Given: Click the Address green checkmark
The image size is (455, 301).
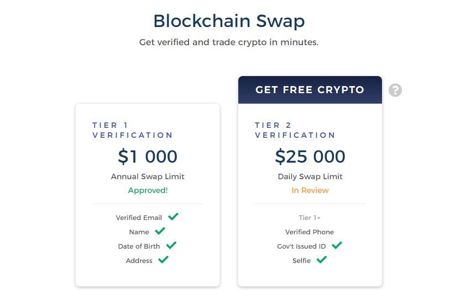Looking at the screenshot, I should coord(164,260).
